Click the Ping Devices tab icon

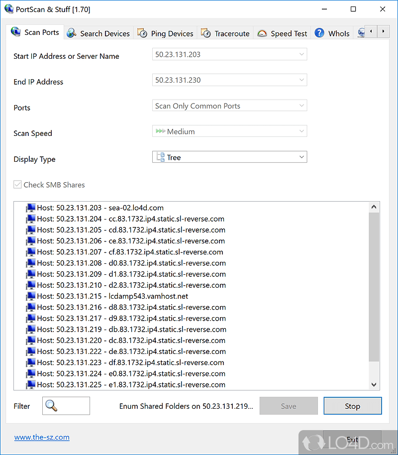click(x=141, y=32)
